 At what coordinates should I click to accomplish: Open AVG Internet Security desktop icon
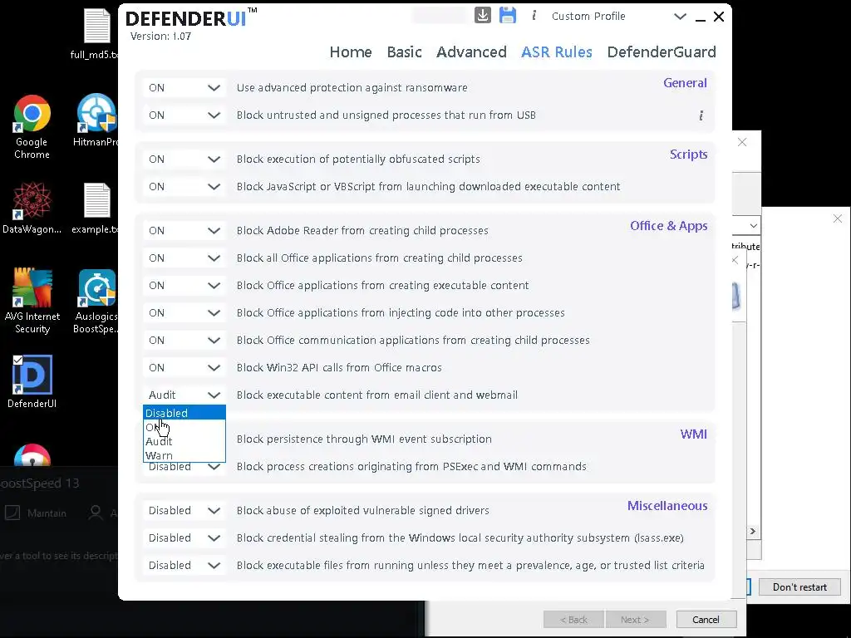[32, 301]
